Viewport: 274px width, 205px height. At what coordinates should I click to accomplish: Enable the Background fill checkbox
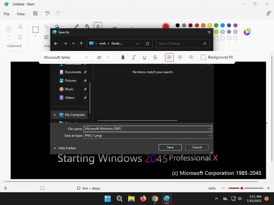point(203,57)
